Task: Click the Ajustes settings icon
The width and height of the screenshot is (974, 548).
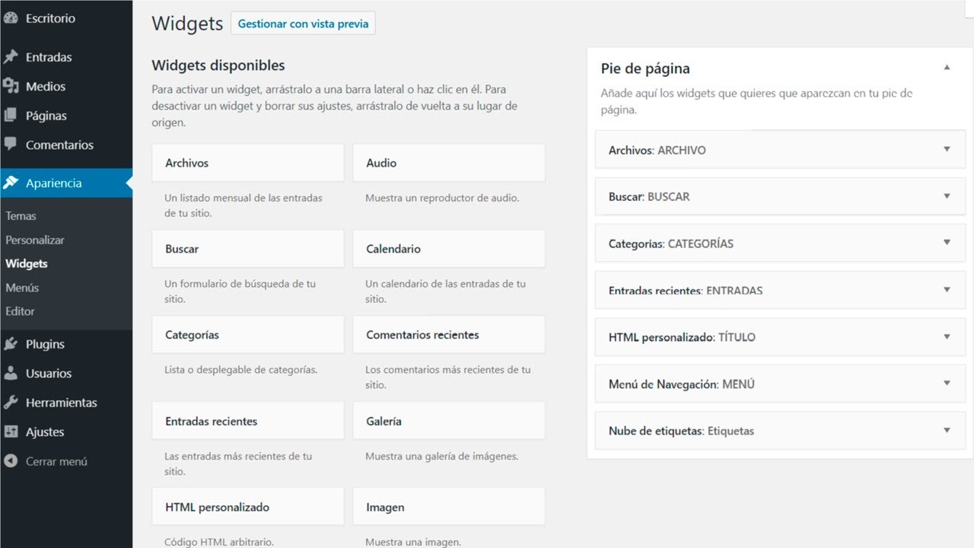Action: (x=11, y=432)
